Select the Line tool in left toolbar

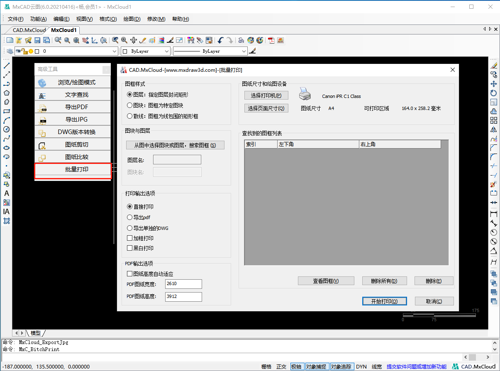(7, 66)
